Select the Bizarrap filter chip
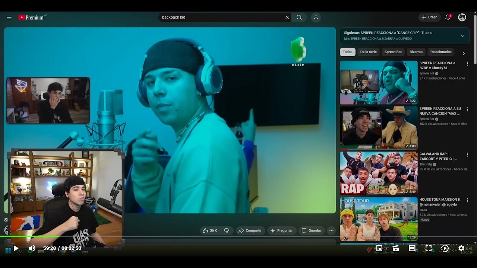 (x=416, y=52)
